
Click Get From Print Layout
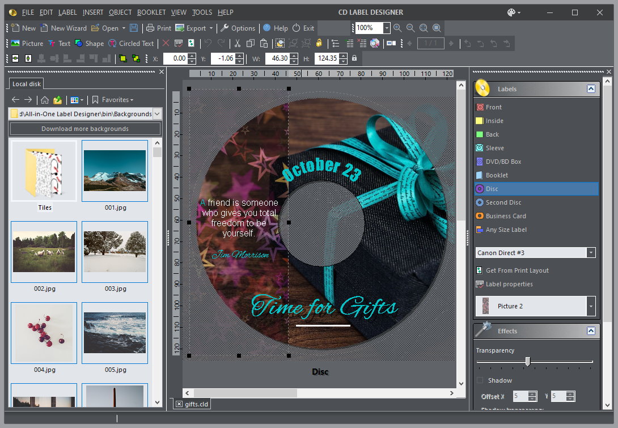517,270
